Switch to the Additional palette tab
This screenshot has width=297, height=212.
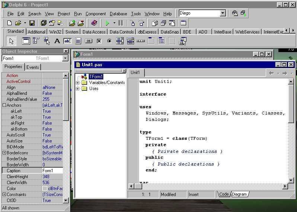(x=36, y=32)
